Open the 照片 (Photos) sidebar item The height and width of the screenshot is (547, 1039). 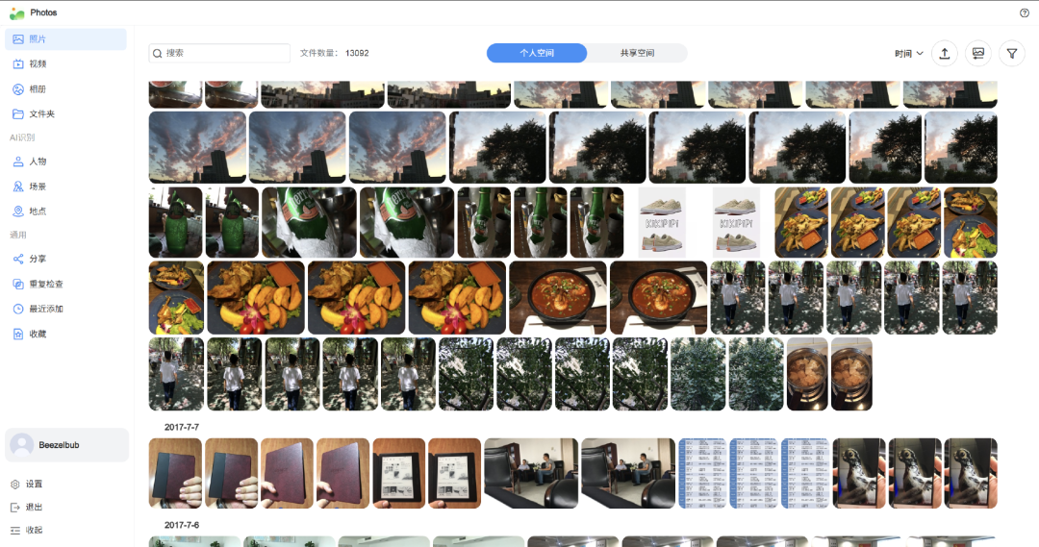tap(65, 39)
